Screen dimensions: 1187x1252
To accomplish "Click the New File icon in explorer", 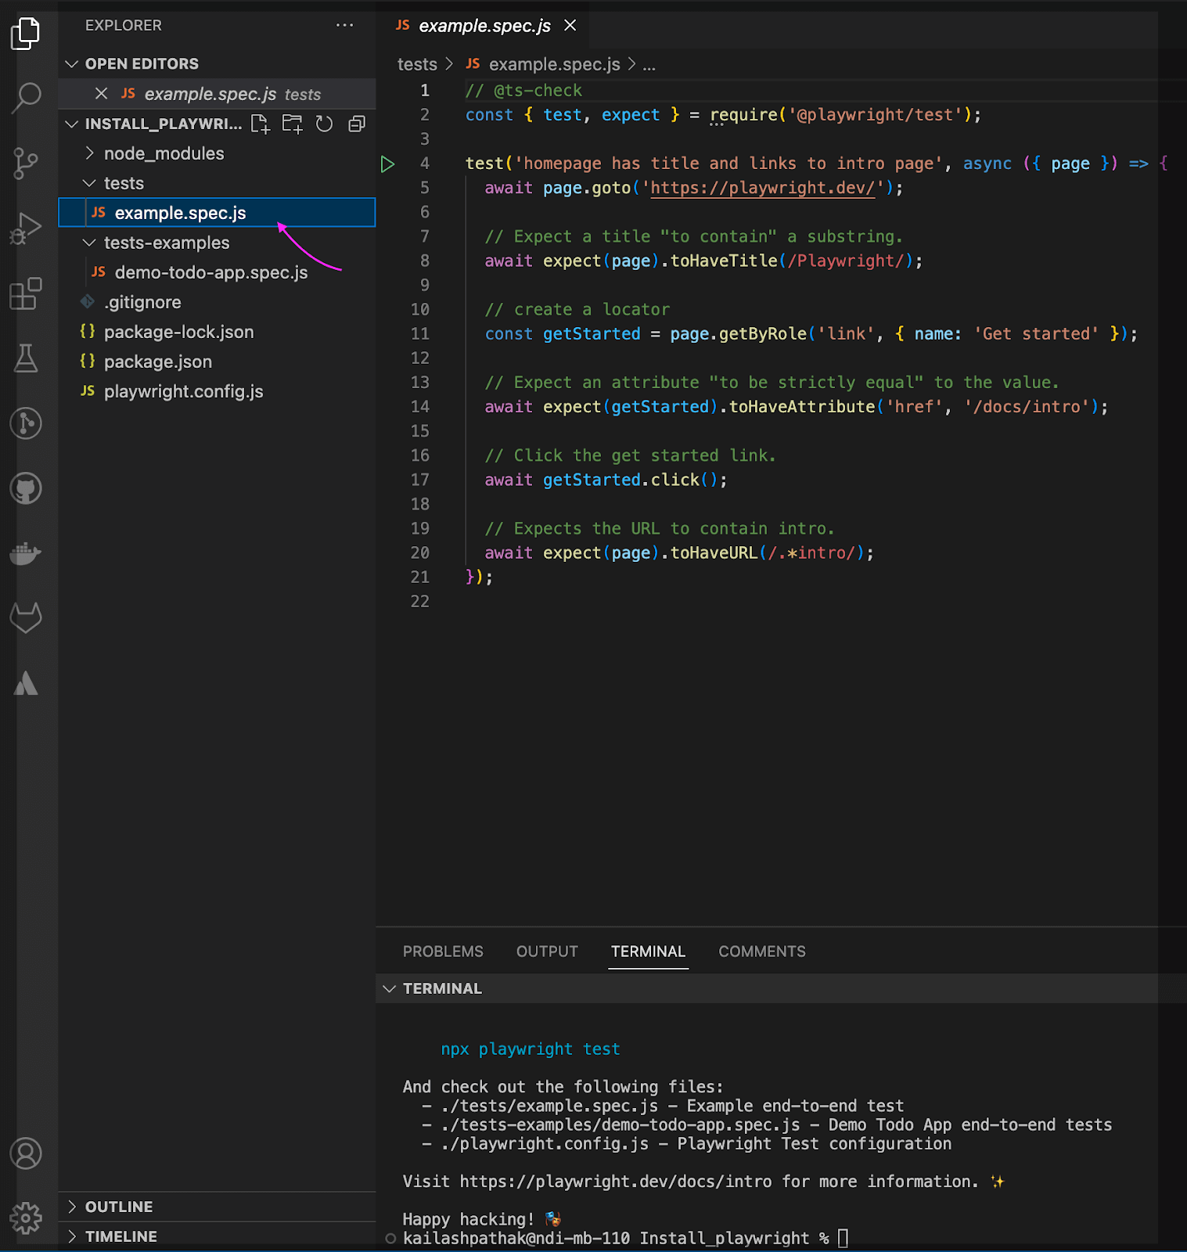I will coord(260,124).
